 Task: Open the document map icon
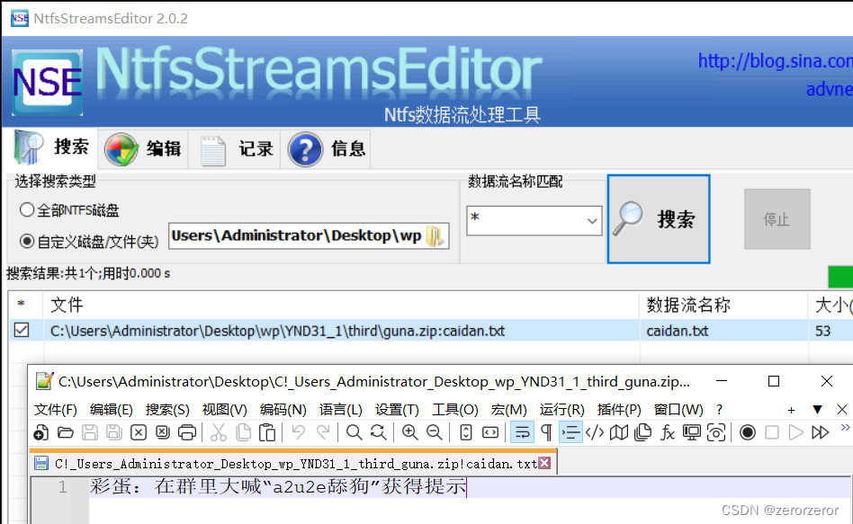pyautogui.click(x=619, y=432)
